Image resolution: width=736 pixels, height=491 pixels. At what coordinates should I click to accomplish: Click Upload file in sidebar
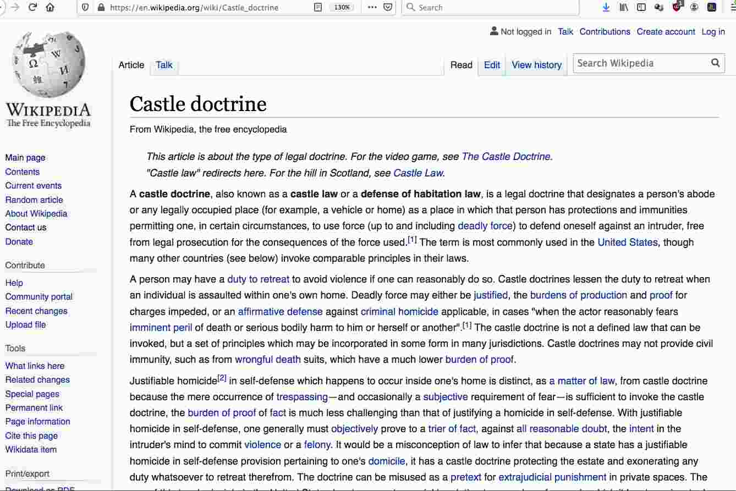[x=25, y=325]
